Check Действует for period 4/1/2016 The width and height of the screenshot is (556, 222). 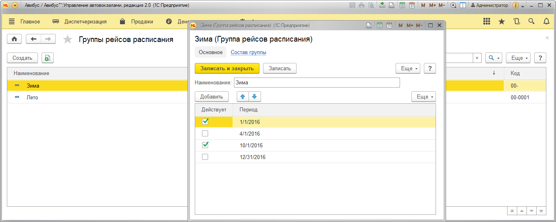(x=205, y=134)
